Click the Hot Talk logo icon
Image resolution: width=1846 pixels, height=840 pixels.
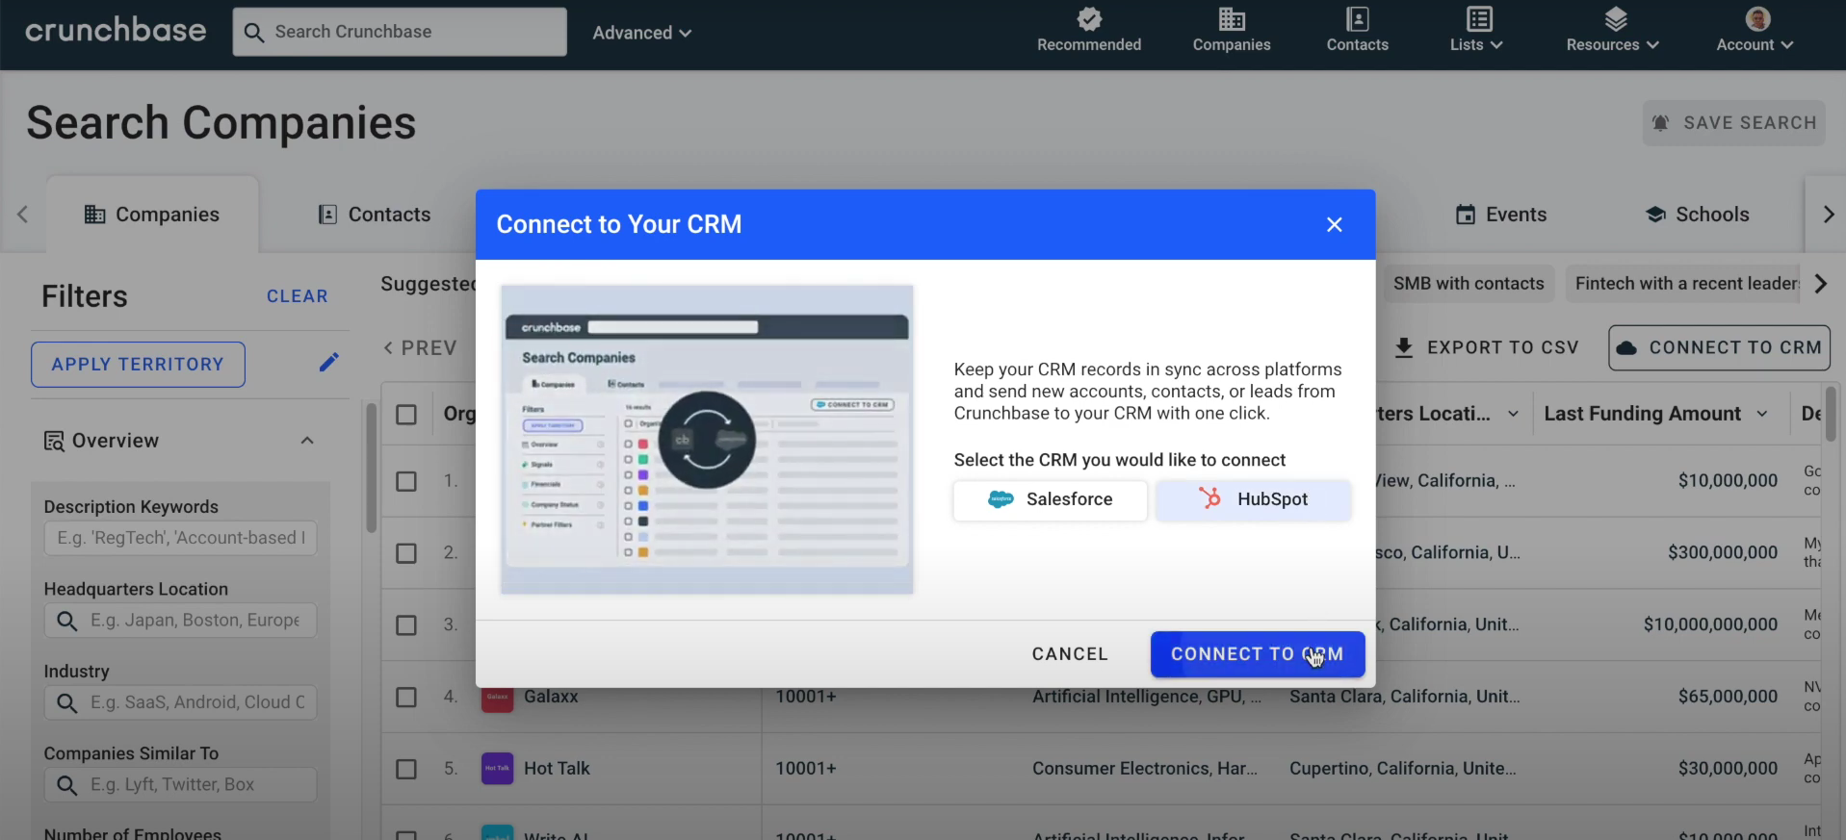tap(497, 769)
